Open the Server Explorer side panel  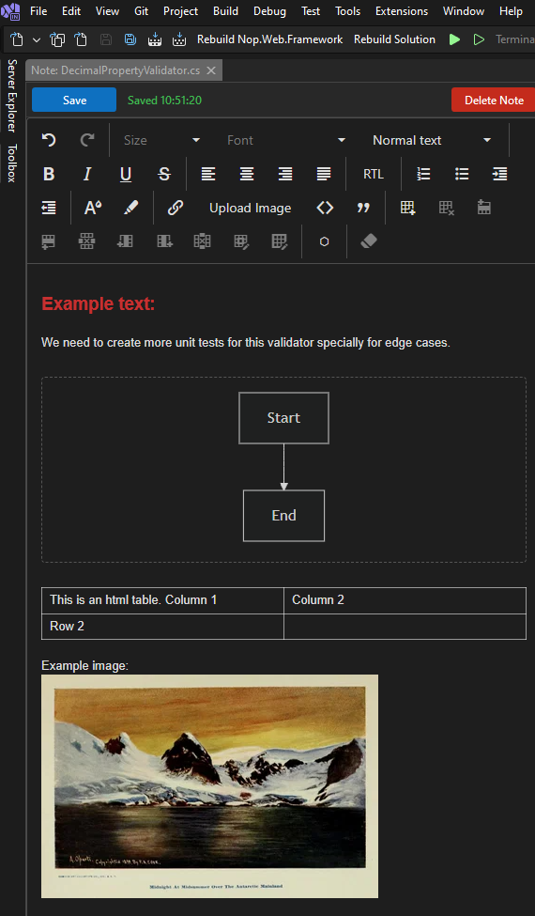(12, 95)
